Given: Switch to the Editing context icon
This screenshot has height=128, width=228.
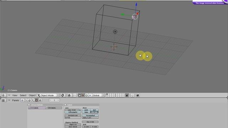Looking at the screenshot, I should click(x=36, y=100).
